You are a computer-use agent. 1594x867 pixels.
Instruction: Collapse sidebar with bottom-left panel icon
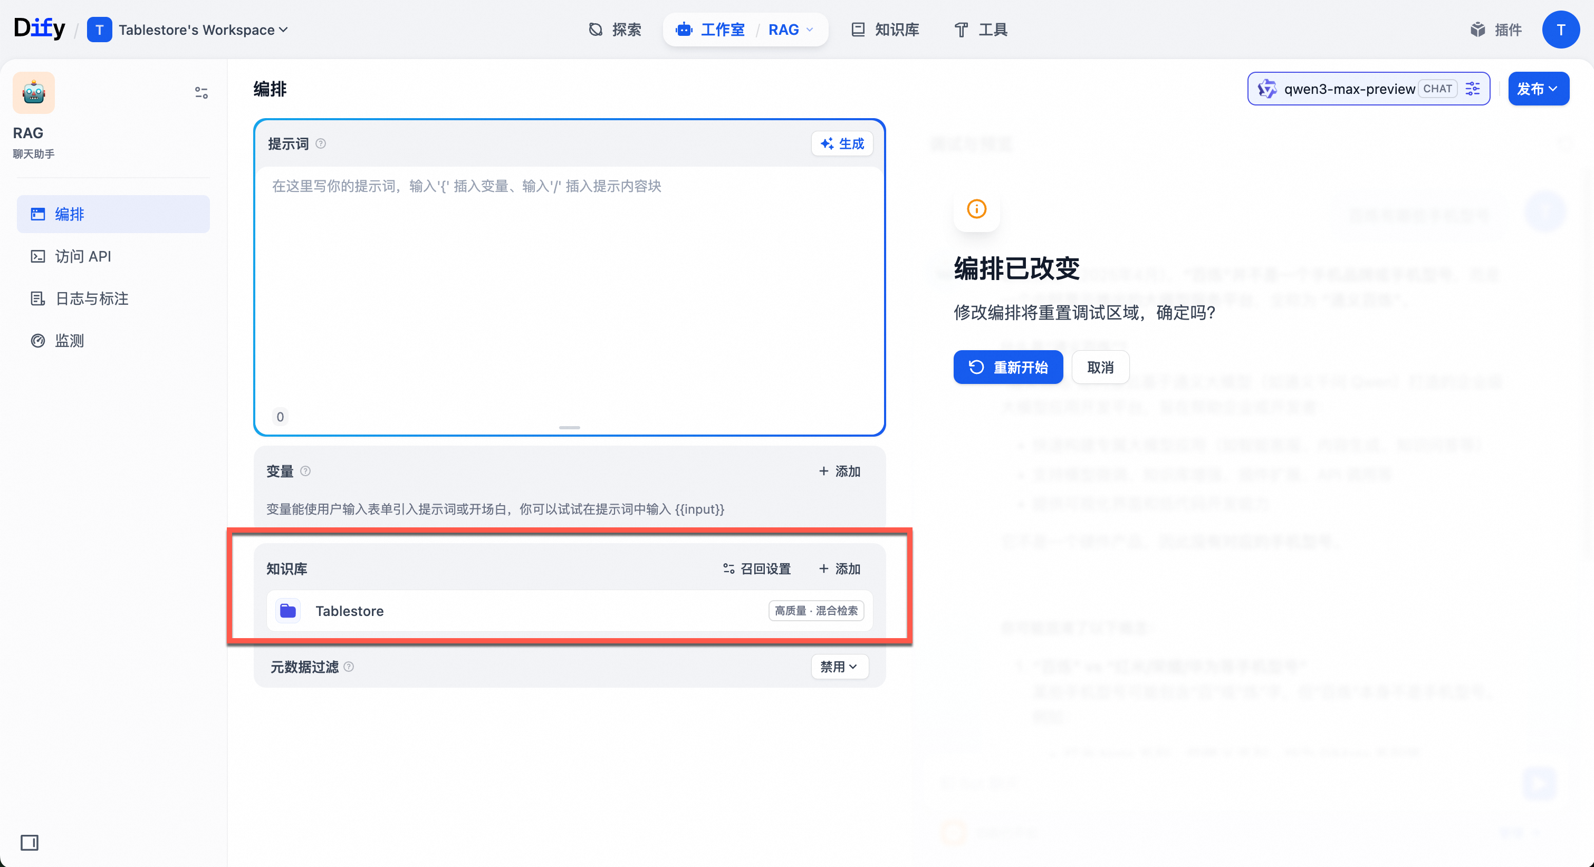pyautogui.click(x=29, y=842)
